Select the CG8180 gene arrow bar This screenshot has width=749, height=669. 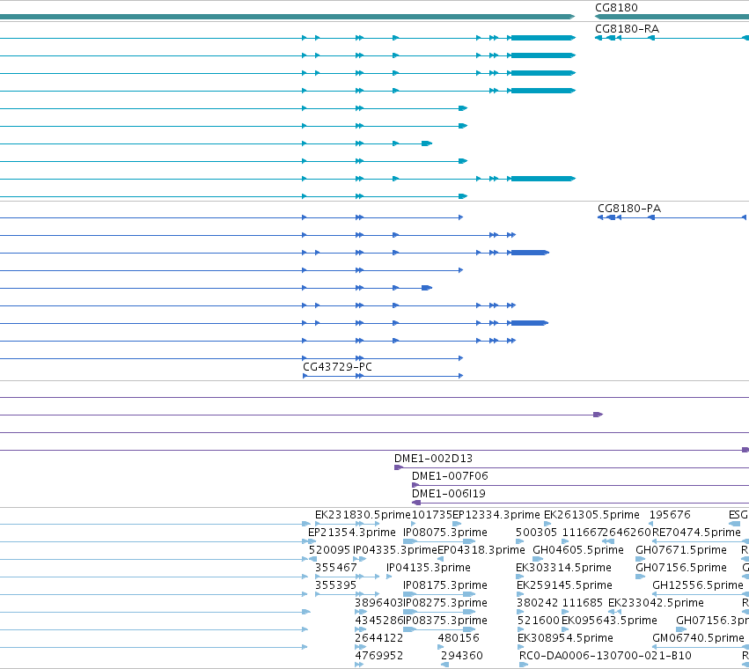pyautogui.click(x=672, y=17)
